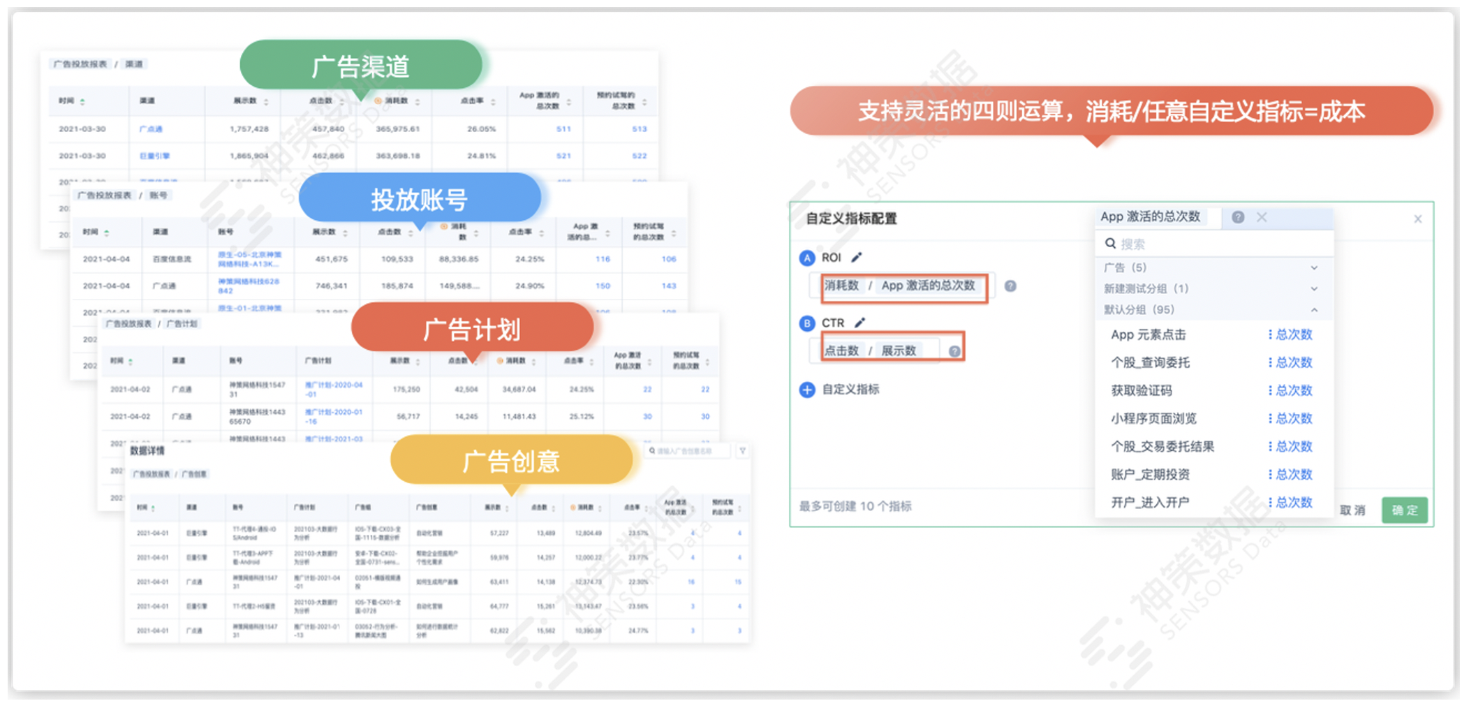
Task: Click the 511 App activation value
Action: (563, 129)
